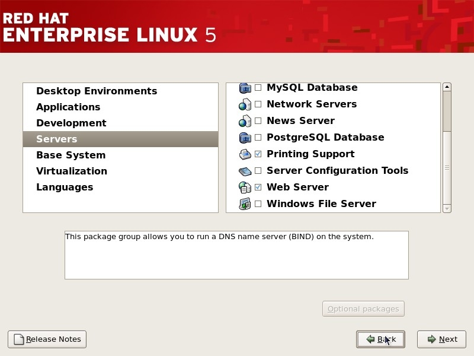Choose the Base System category
The width and height of the screenshot is (474, 356).
tap(121, 155)
